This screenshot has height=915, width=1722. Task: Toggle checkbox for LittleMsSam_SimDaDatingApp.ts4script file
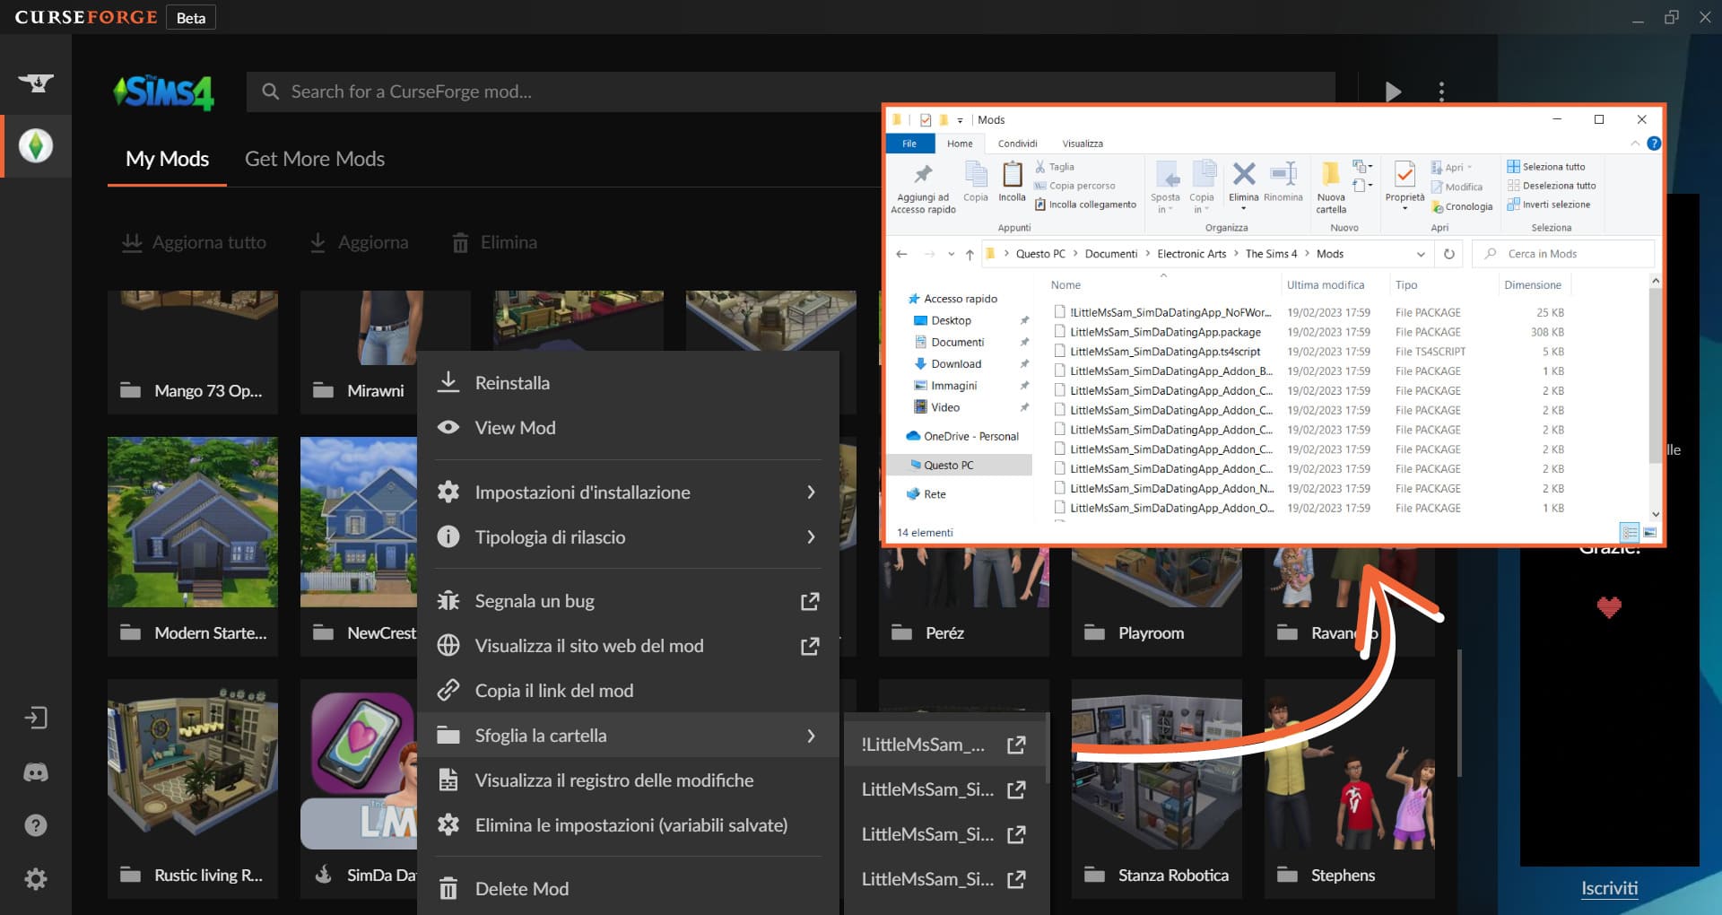pos(1060,352)
